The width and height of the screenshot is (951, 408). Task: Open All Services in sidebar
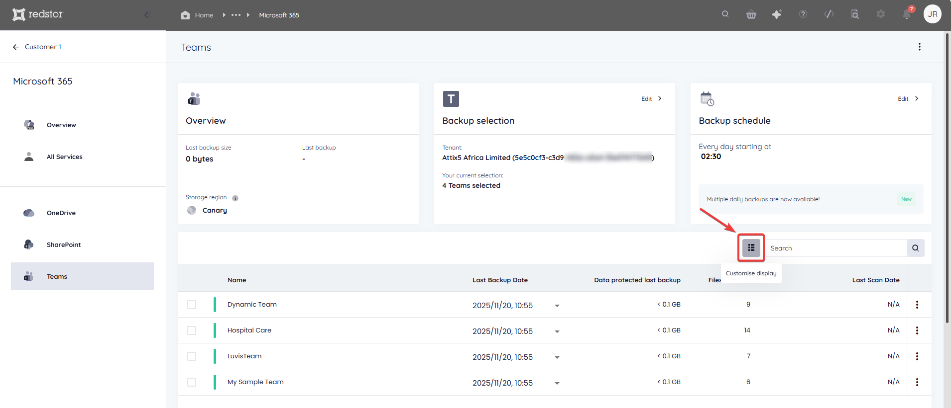82,157
